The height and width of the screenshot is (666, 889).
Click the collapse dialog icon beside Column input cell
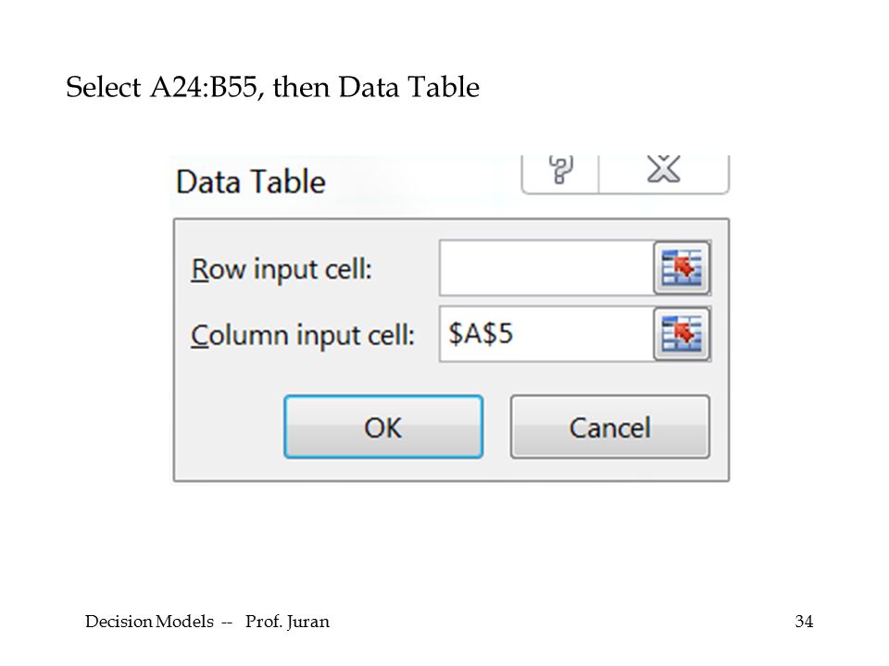pos(682,334)
